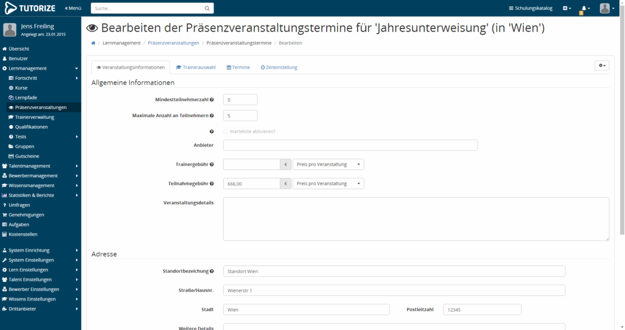Viewport: 625px width, 330px height.
Task: Open gear settings dropdown in panel
Action: click(602, 65)
